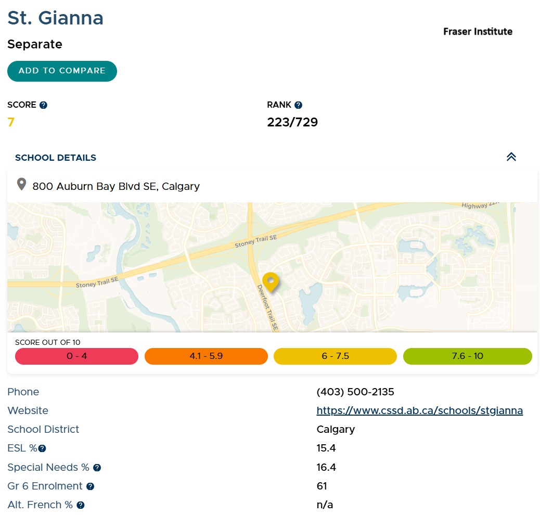Click the Alt. French % help icon
The height and width of the screenshot is (515, 540).
(80, 505)
